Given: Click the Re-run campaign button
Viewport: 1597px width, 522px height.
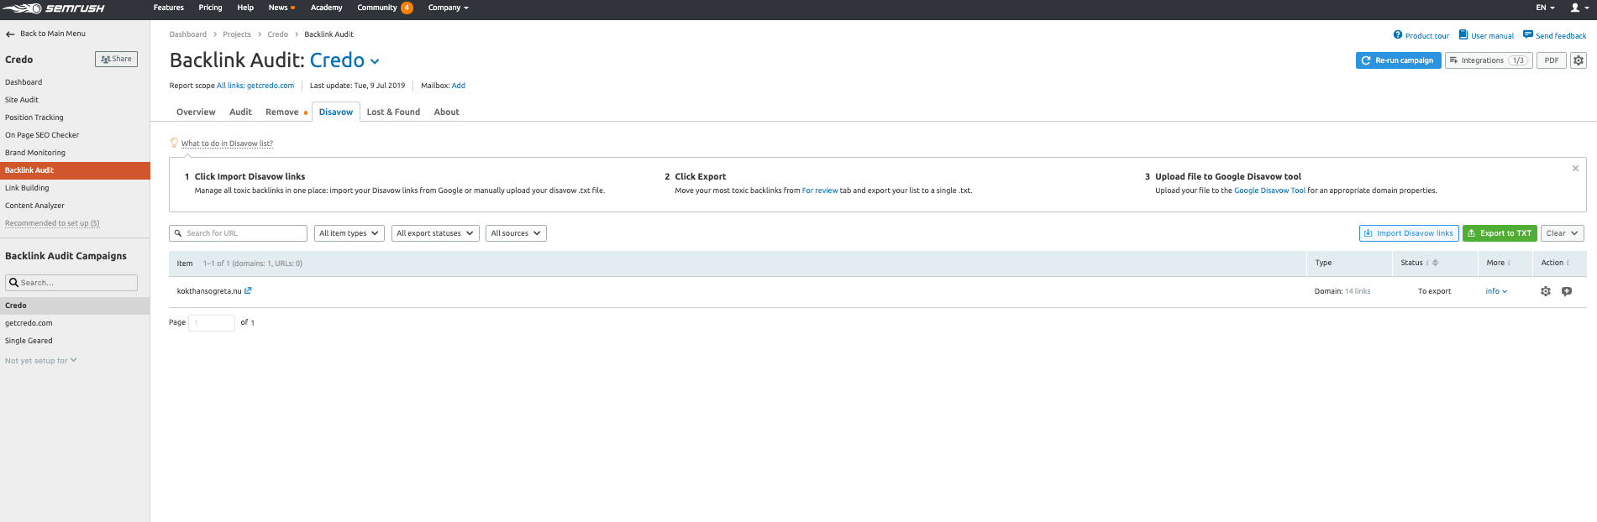Looking at the screenshot, I should 1398,60.
